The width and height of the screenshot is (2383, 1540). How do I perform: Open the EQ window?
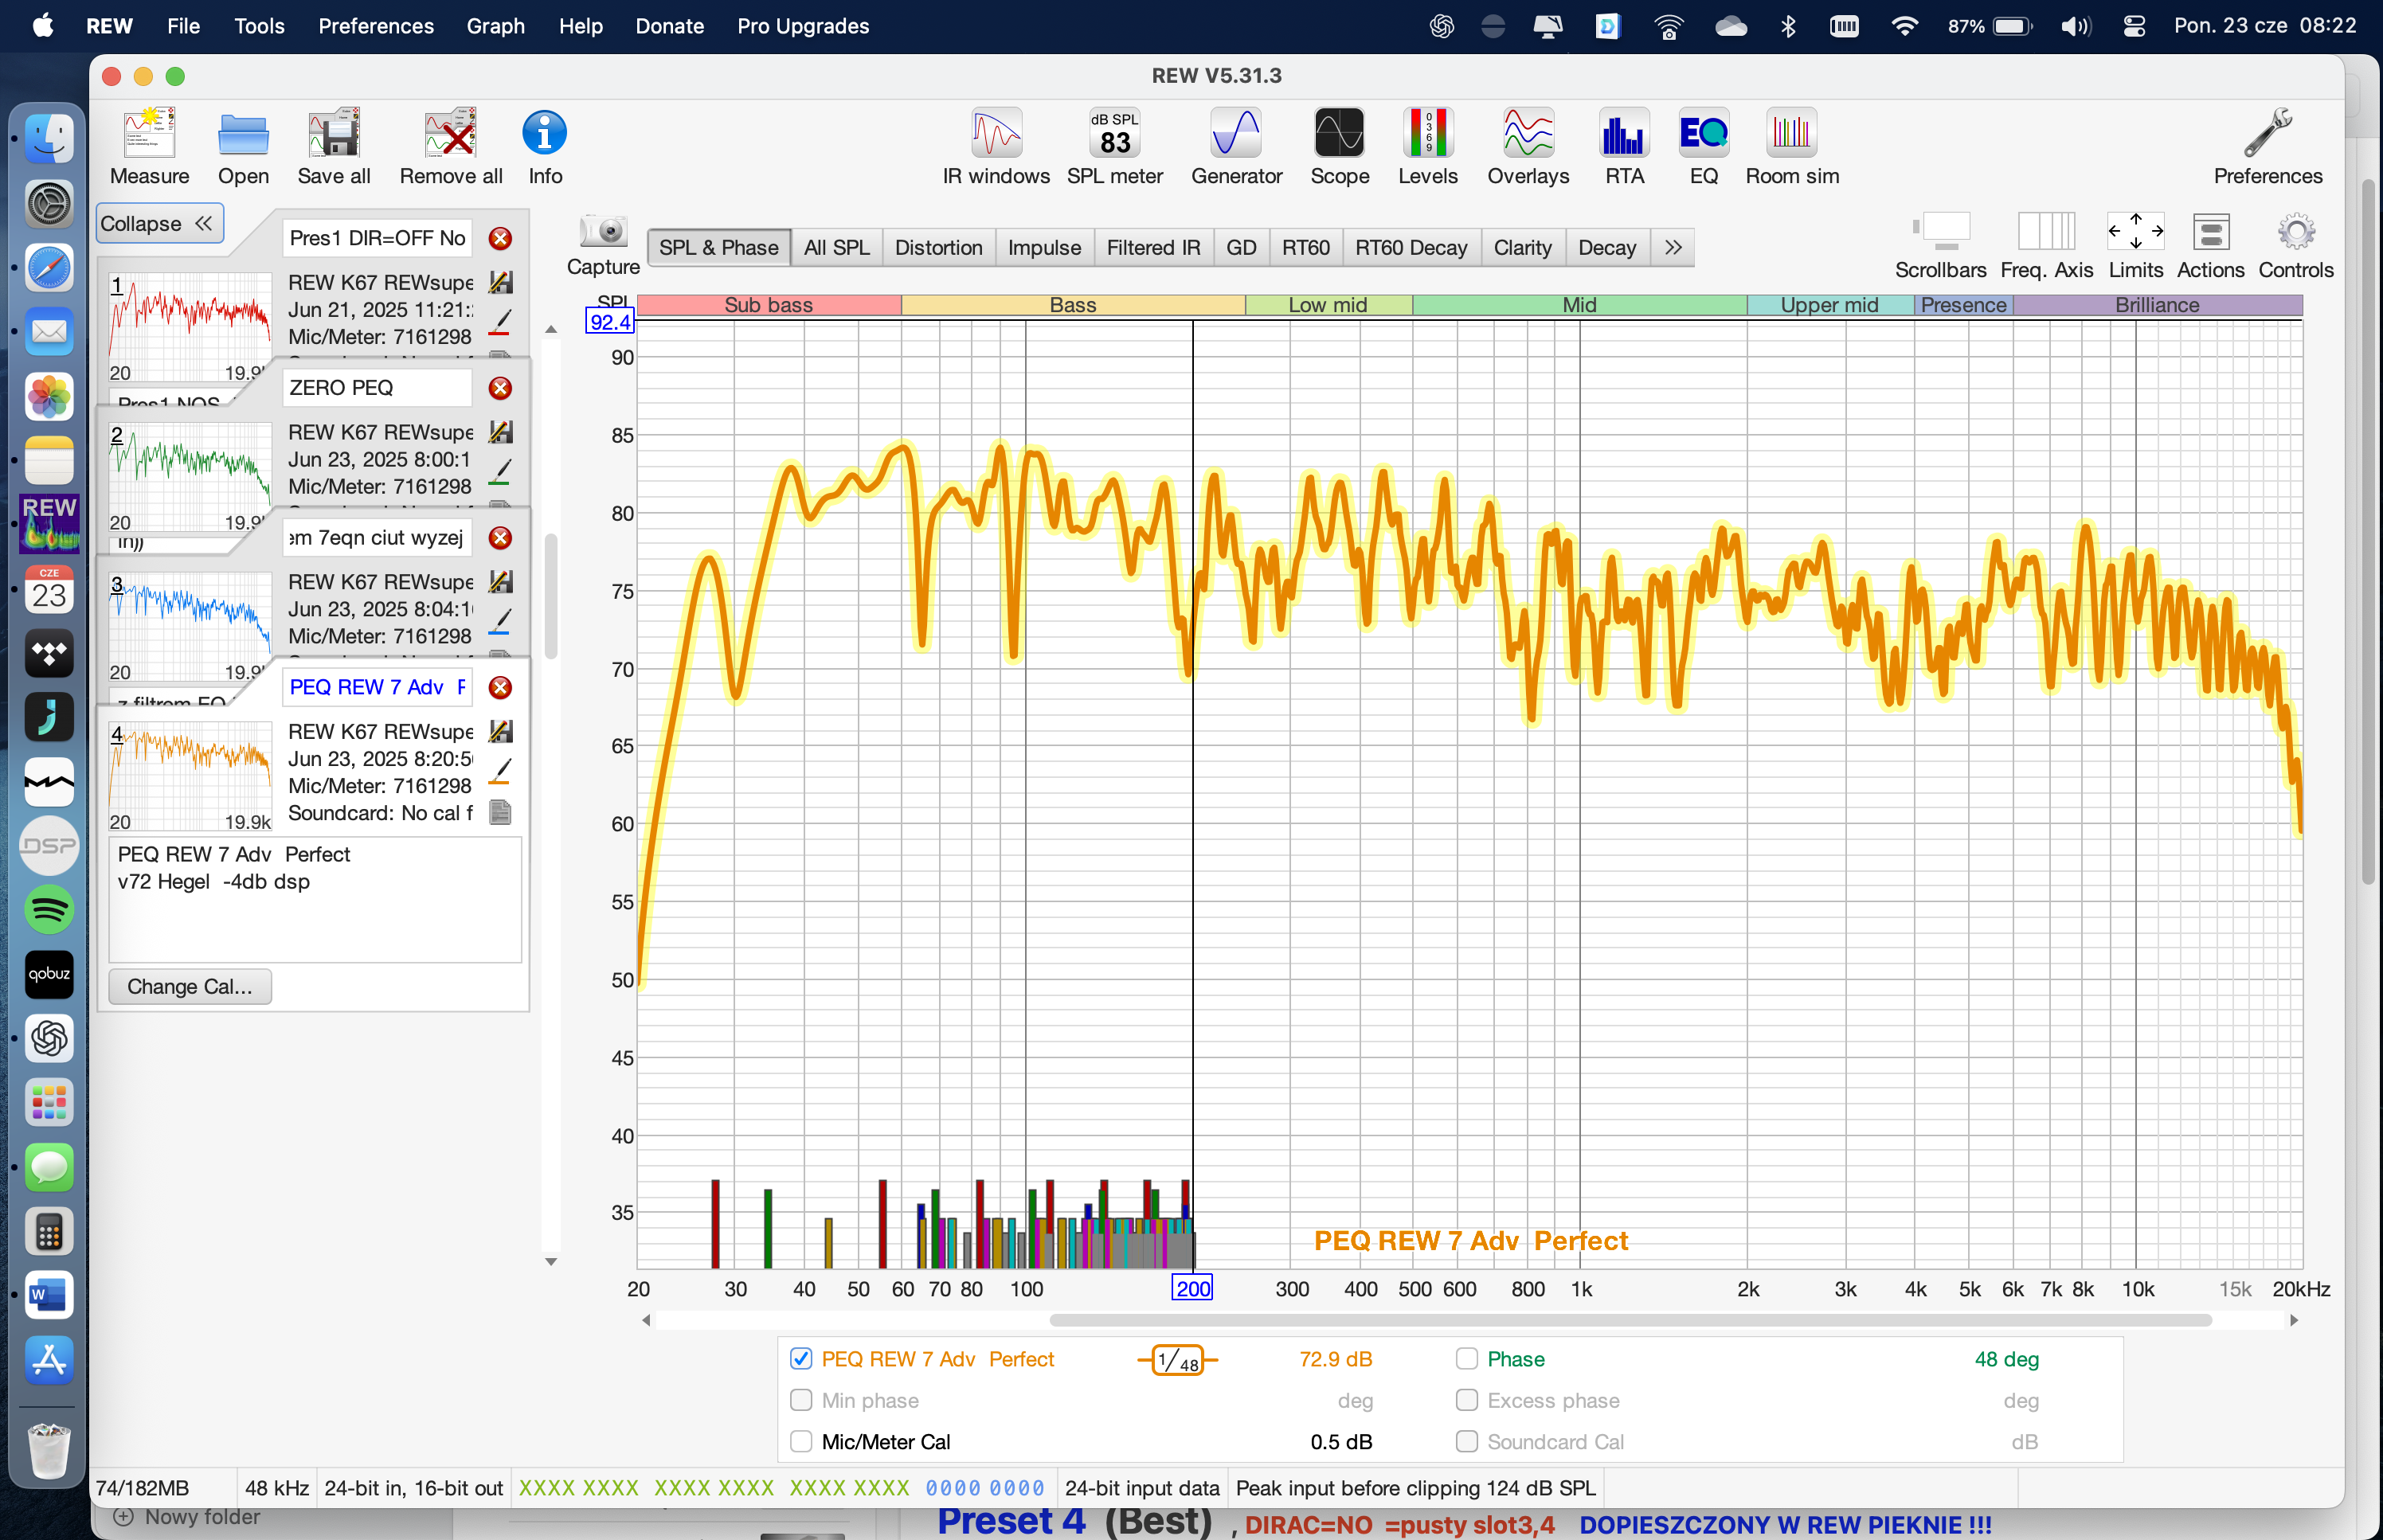point(1703,147)
